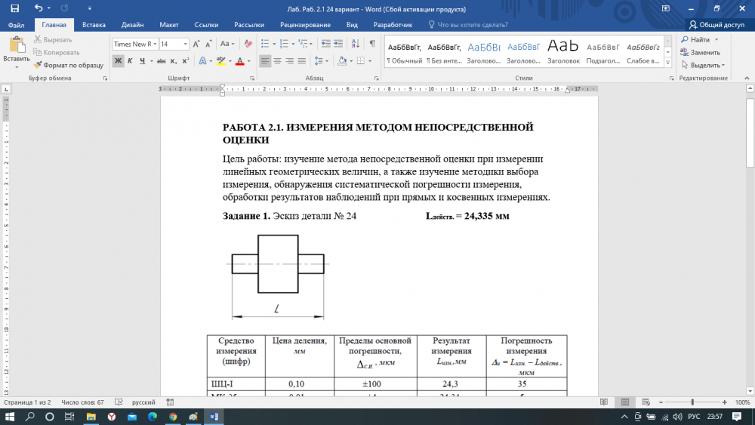Click the Что вы хотите сделать search box
Viewport: 755px width, 425px height.
click(468, 25)
